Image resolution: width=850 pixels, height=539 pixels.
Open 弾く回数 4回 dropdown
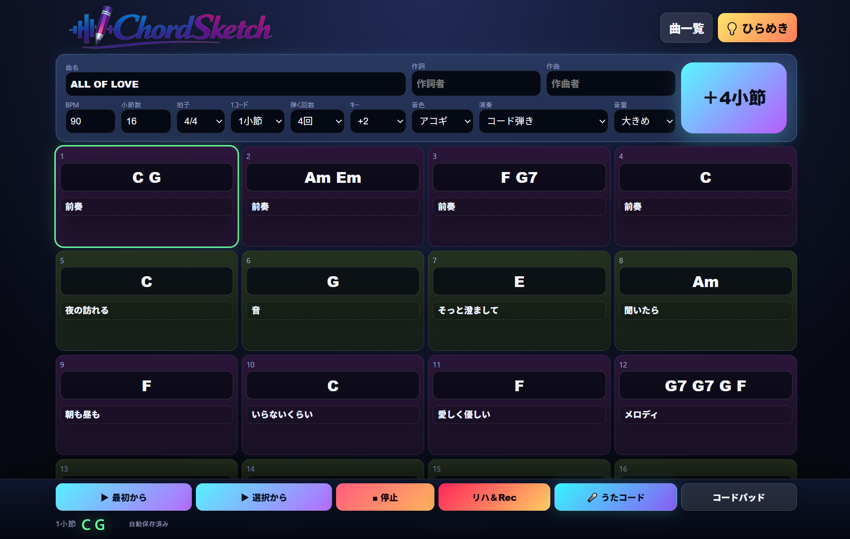(317, 121)
